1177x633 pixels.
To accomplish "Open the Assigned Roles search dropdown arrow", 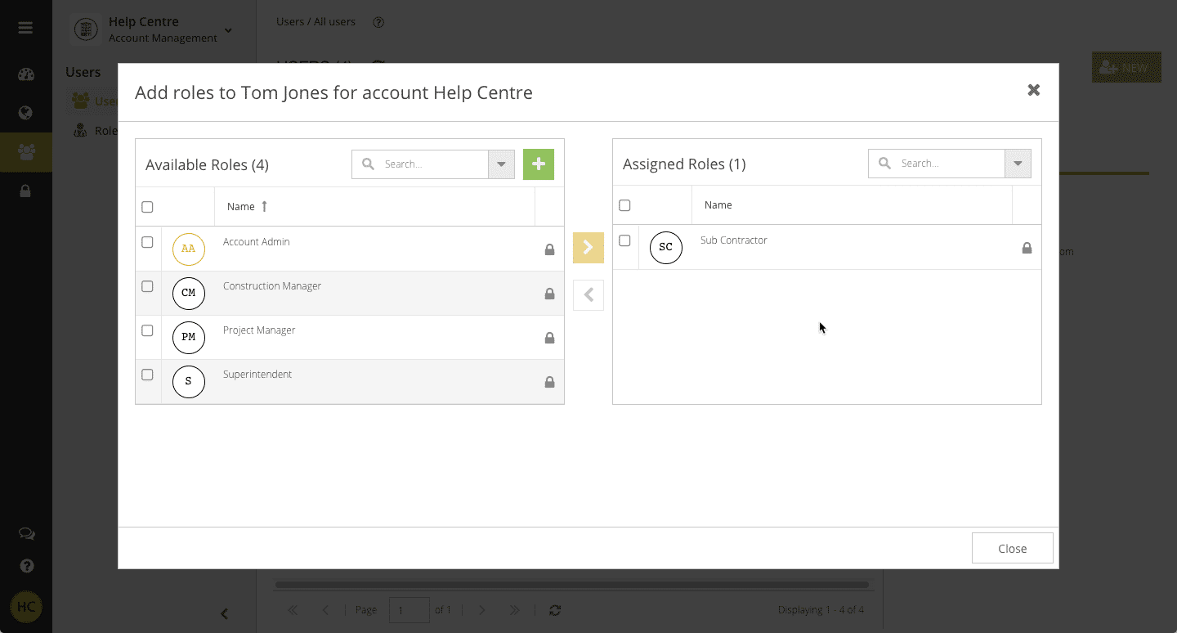I will point(1018,164).
